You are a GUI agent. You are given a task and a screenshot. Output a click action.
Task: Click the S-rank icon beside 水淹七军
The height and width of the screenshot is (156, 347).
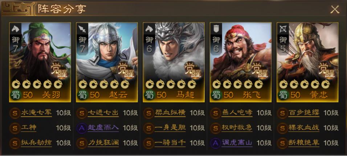[x=15, y=113]
